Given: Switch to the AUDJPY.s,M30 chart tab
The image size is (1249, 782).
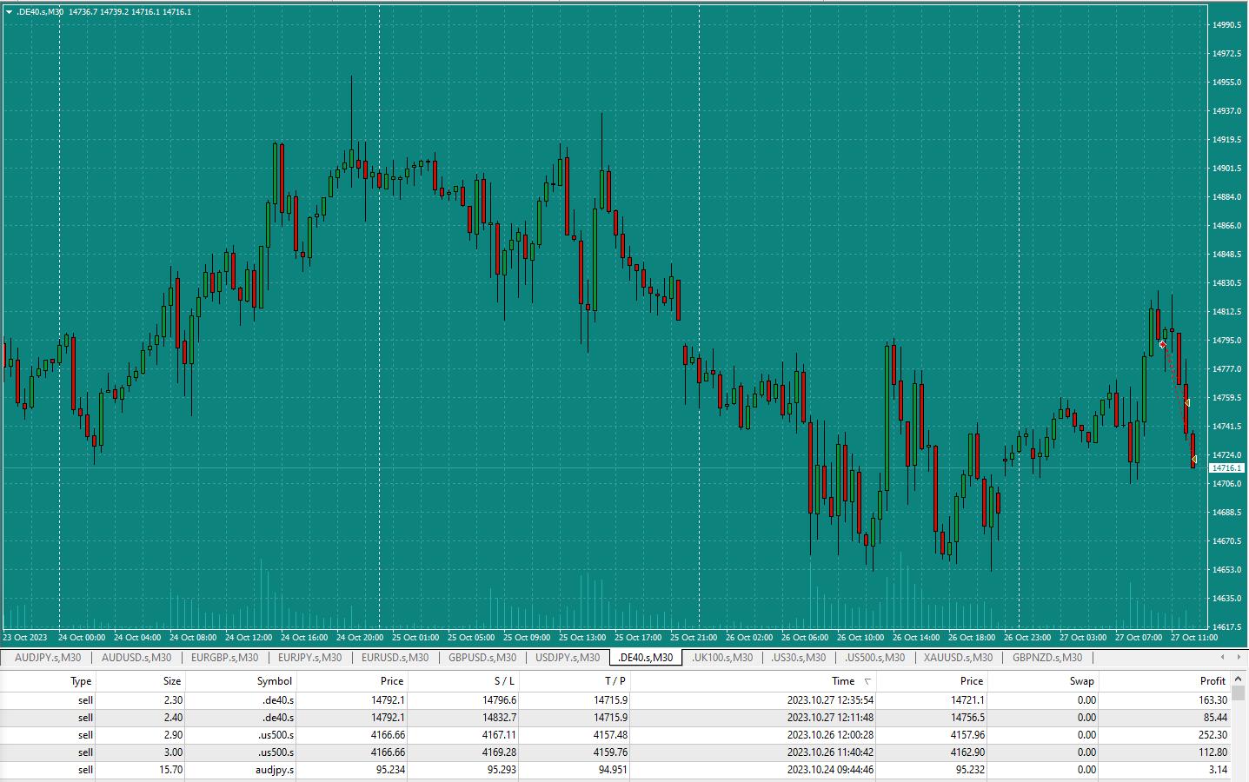Looking at the screenshot, I should [x=48, y=658].
